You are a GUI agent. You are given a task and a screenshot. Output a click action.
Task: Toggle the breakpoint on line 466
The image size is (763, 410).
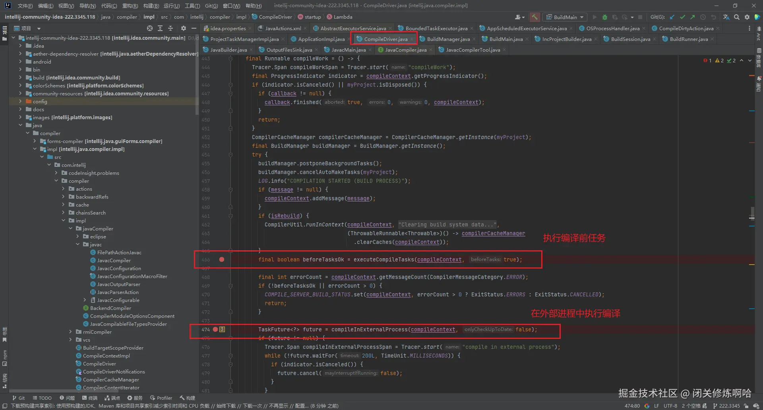click(222, 259)
